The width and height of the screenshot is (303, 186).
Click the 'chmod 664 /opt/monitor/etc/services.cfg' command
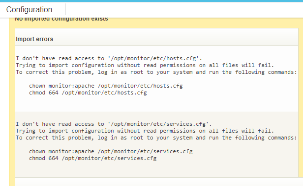[x=93, y=158]
